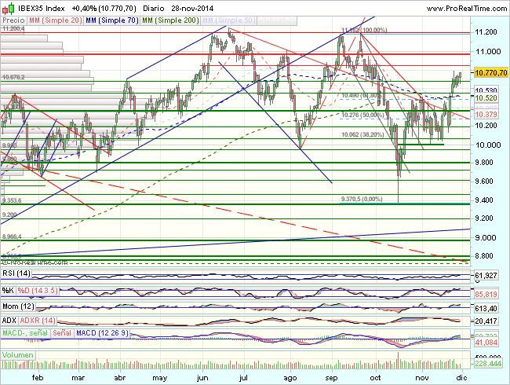Select the ADX indicator label
The width and height of the screenshot is (510, 385).
pyautogui.click(x=10, y=321)
